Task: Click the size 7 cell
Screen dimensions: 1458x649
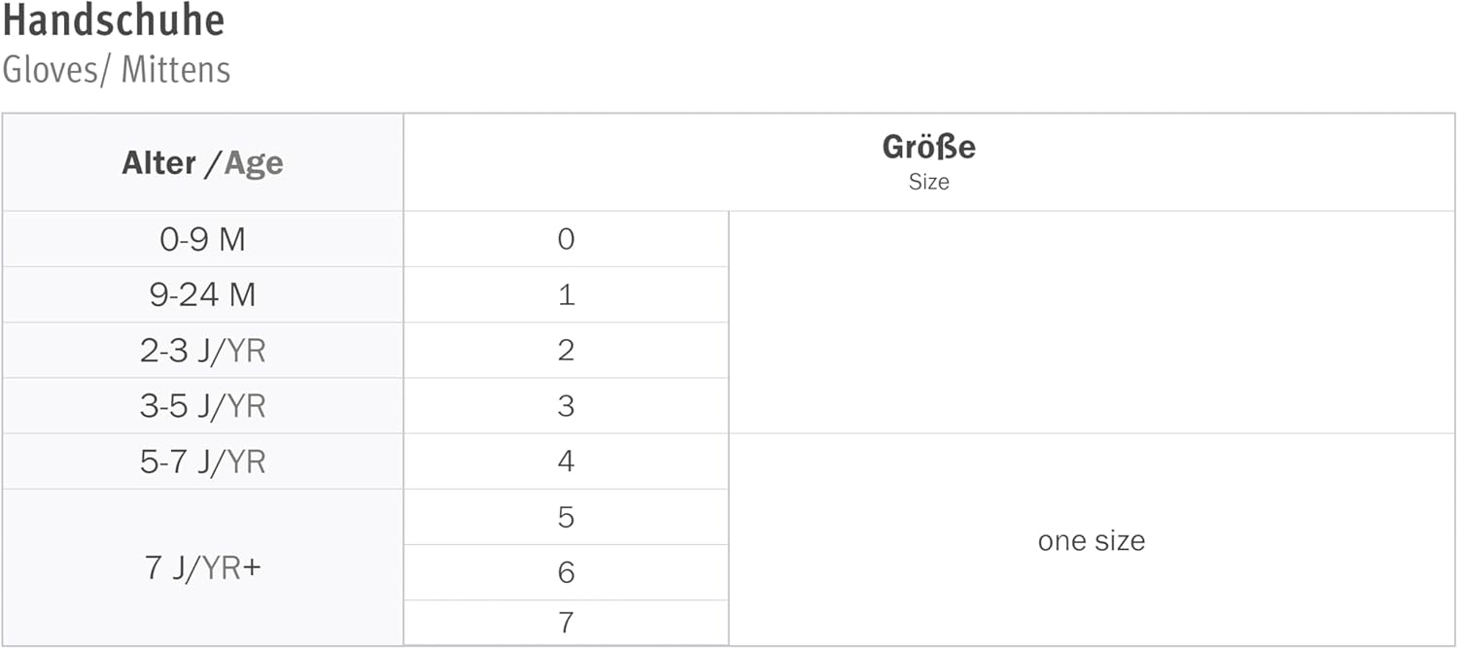Action: [566, 622]
